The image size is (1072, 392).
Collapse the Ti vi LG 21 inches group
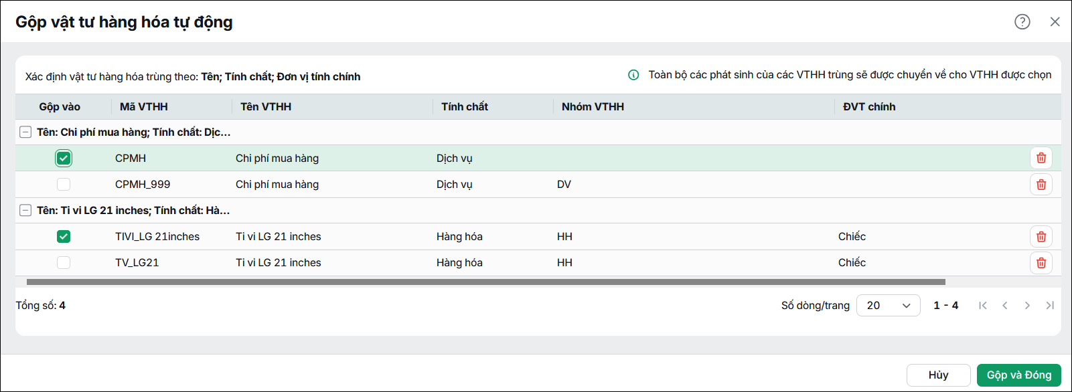pyautogui.click(x=25, y=210)
